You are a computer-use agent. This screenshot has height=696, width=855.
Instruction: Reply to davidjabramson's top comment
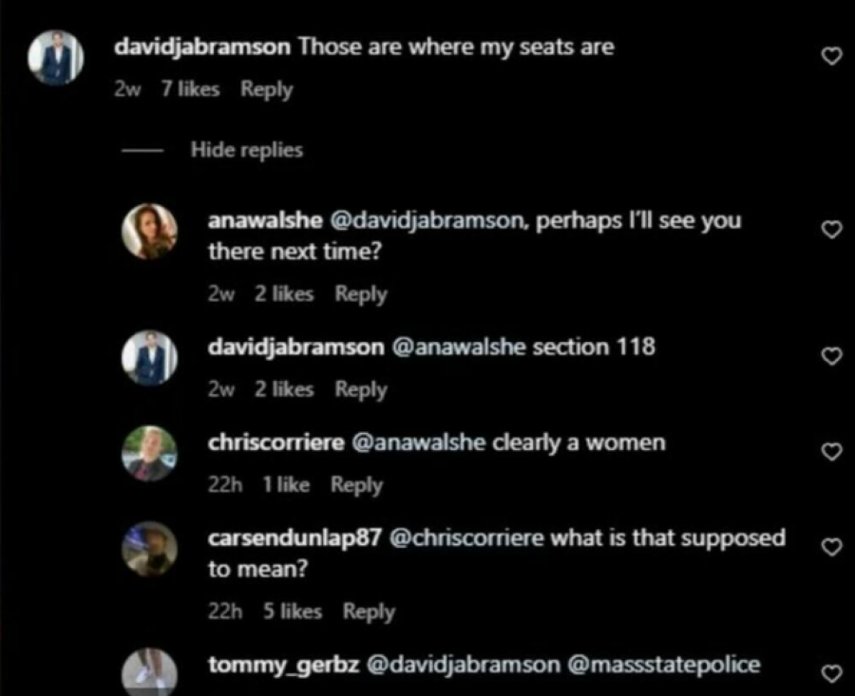tap(267, 89)
